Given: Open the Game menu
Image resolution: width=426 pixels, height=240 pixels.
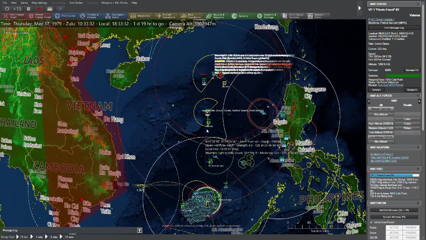Looking at the screenshot, I should [x=24, y=3].
